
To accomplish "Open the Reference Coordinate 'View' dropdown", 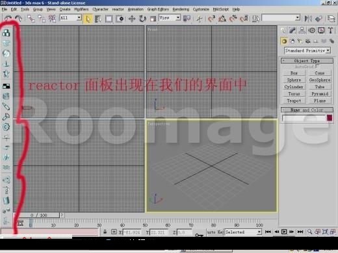I will pyautogui.click(x=170, y=18).
